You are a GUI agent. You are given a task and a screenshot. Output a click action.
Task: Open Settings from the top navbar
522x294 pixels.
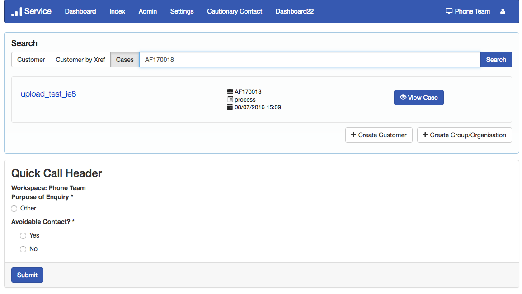[x=182, y=11]
